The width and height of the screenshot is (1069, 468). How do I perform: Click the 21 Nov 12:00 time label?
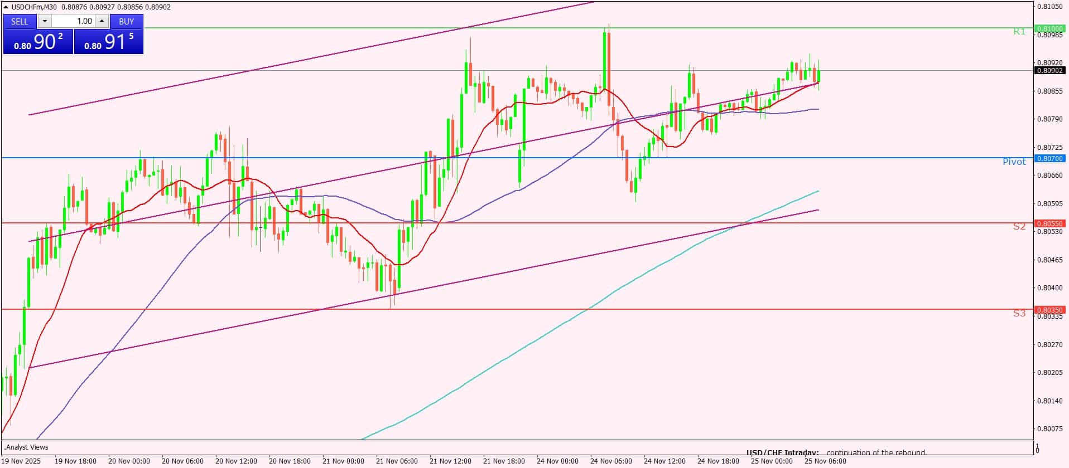click(x=450, y=461)
